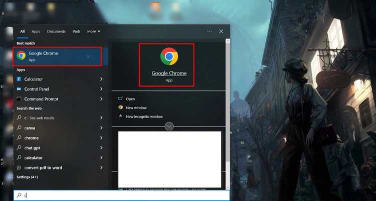Click the Open action icon
The image size is (376, 201).
120,98
